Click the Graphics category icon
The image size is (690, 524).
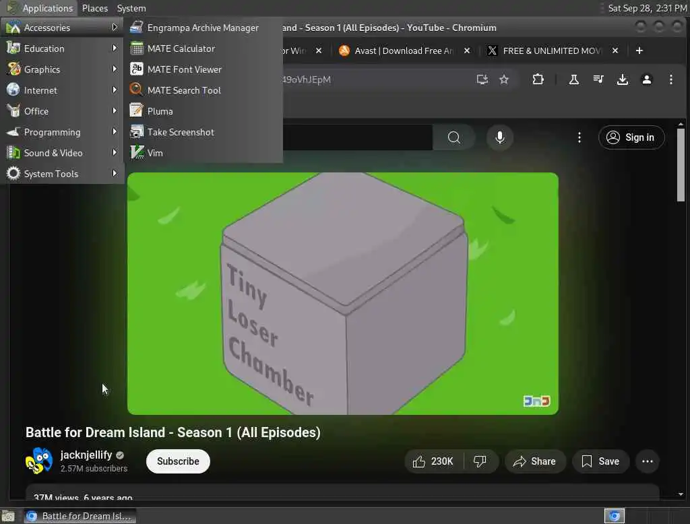click(x=13, y=69)
